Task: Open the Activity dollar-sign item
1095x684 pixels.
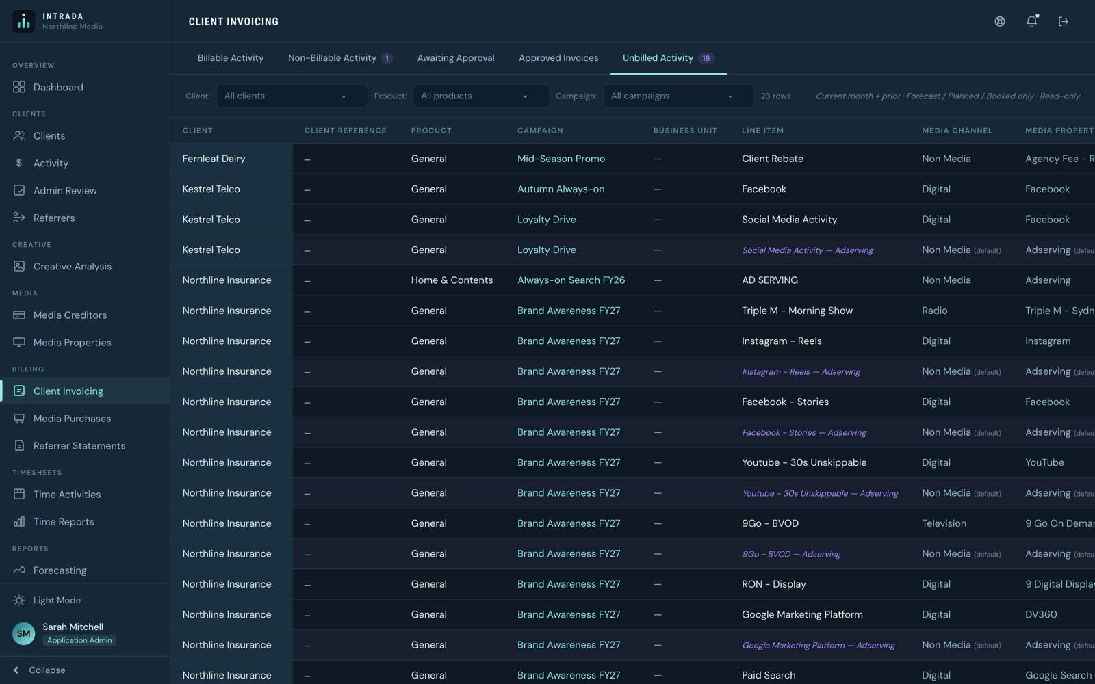Action: 85,163
